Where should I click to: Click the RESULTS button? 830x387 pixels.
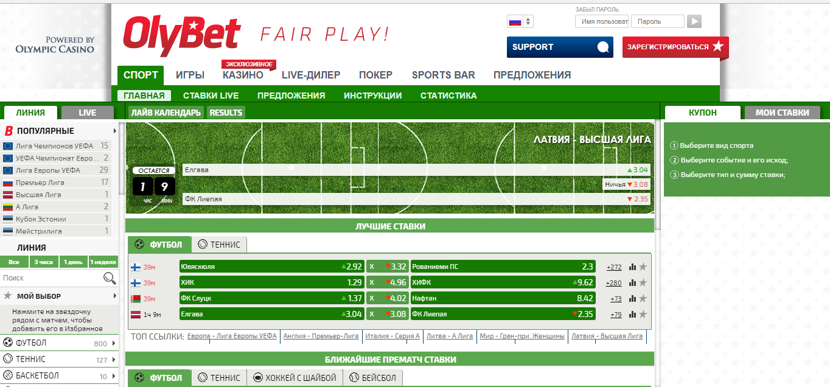(226, 113)
